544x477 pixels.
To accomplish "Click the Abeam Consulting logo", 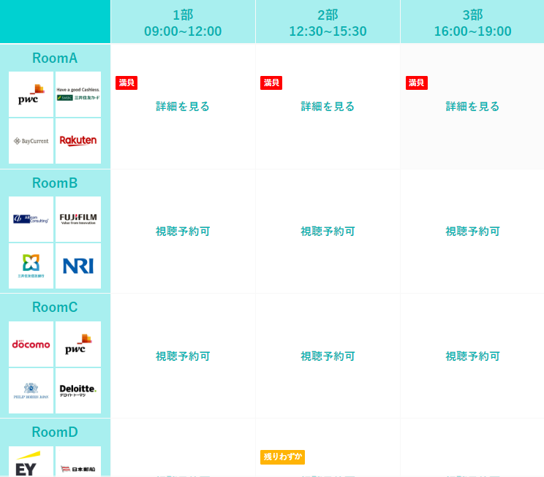I will point(31,219).
